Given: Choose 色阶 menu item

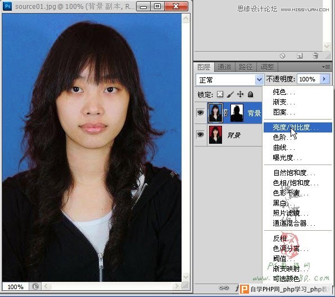Looking at the screenshot, I should click(297, 138).
